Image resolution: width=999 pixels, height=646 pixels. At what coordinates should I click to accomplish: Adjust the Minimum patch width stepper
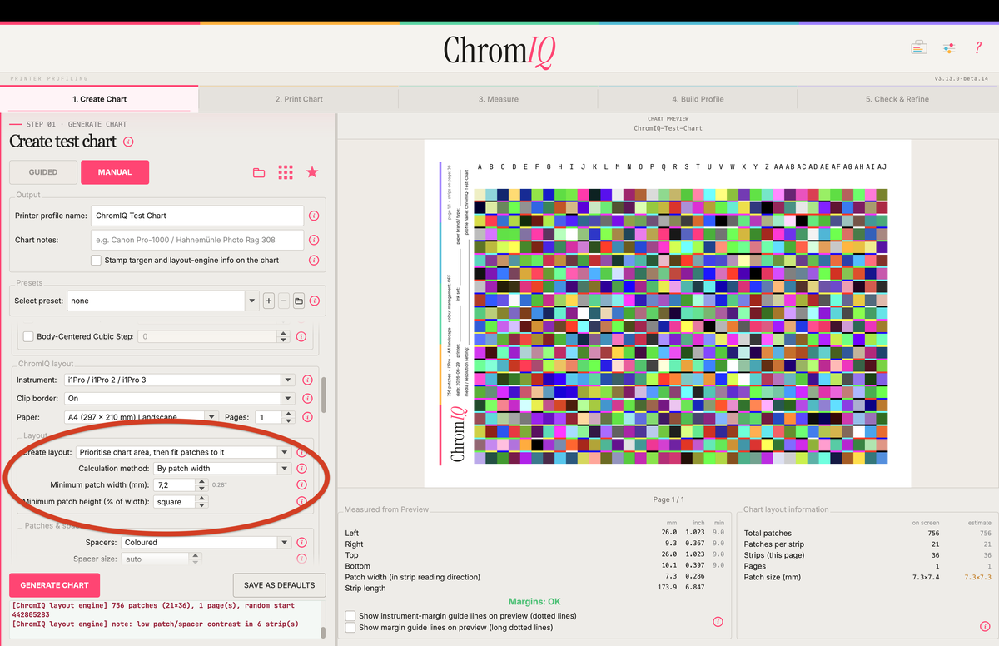tap(202, 484)
